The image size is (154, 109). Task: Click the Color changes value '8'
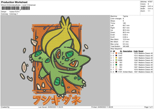[123, 19]
